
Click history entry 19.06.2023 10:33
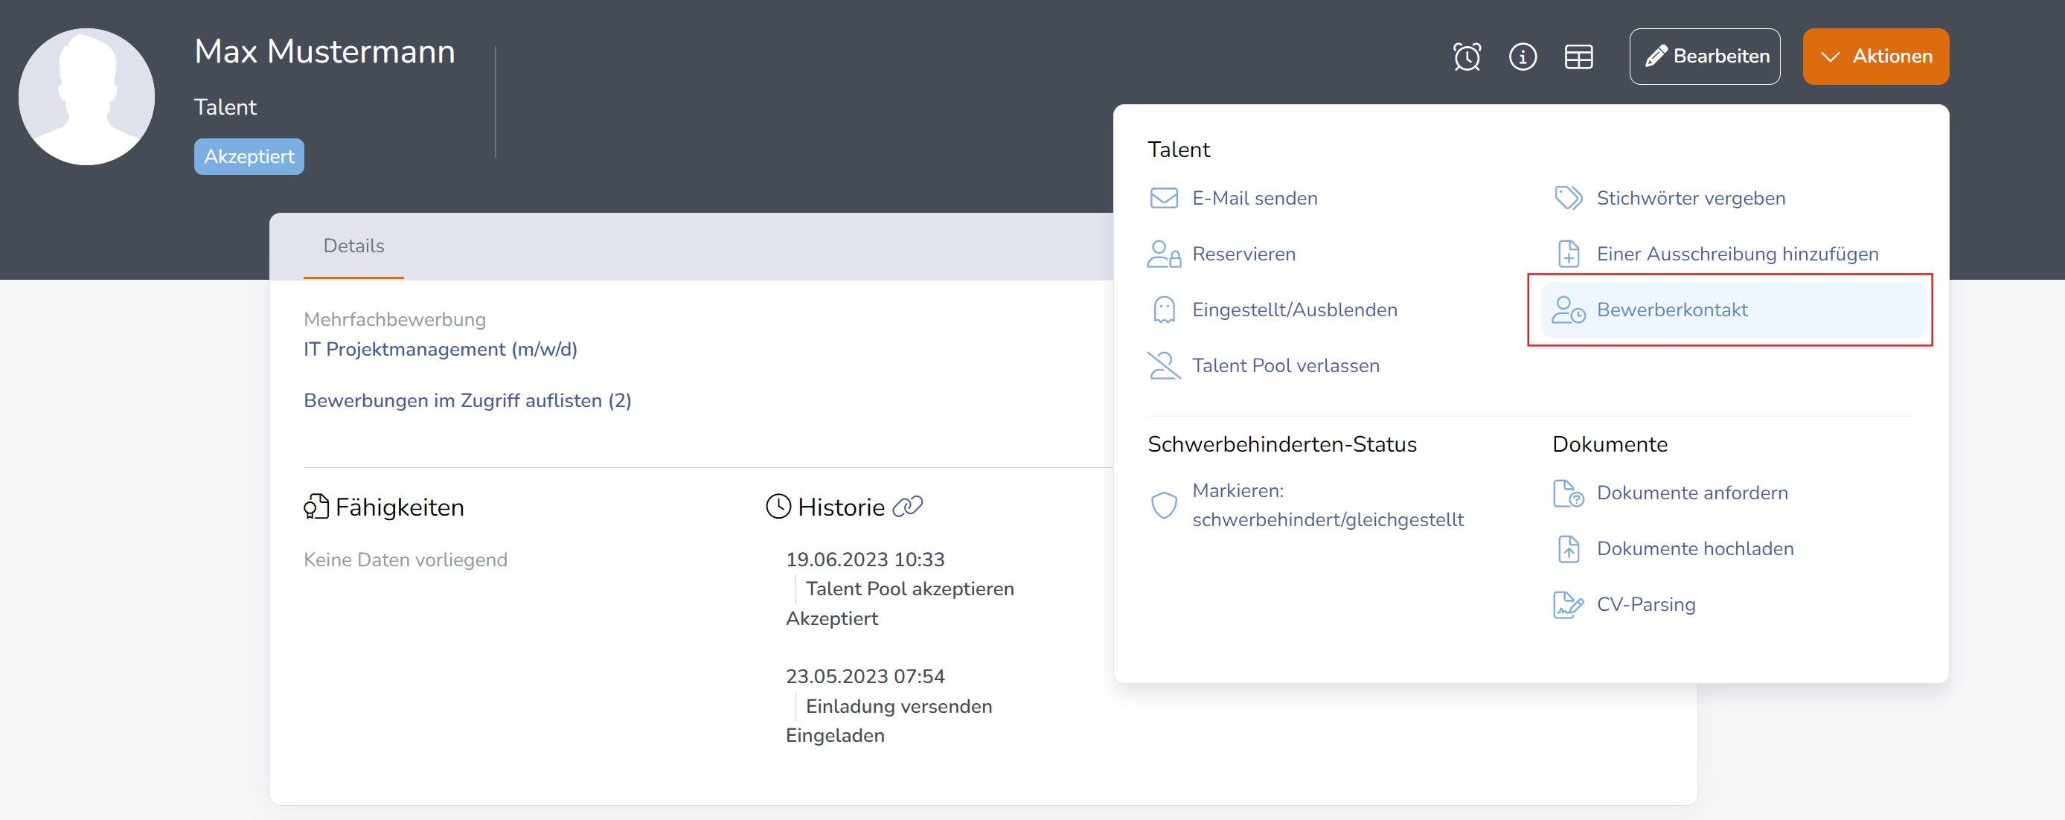(x=865, y=560)
